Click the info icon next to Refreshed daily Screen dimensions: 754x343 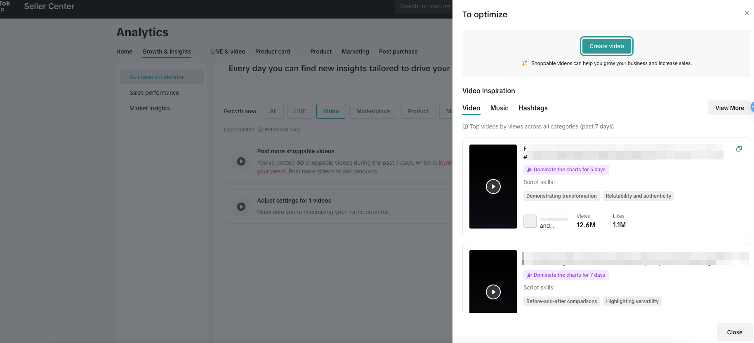(261, 130)
